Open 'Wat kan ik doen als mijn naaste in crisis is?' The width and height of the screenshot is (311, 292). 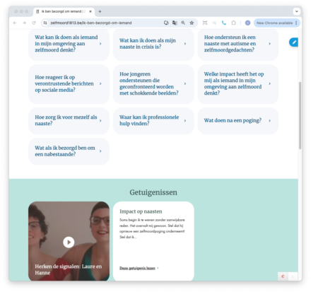[x=153, y=44]
